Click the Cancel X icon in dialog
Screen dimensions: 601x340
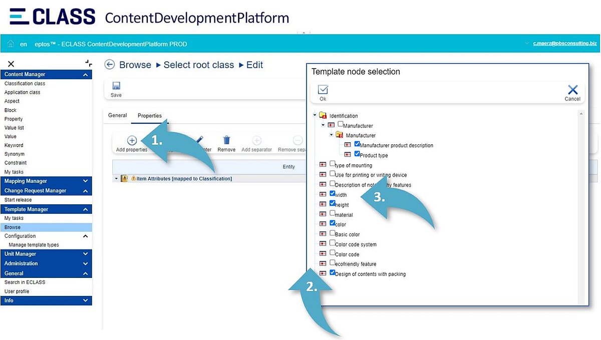pyautogui.click(x=572, y=90)
